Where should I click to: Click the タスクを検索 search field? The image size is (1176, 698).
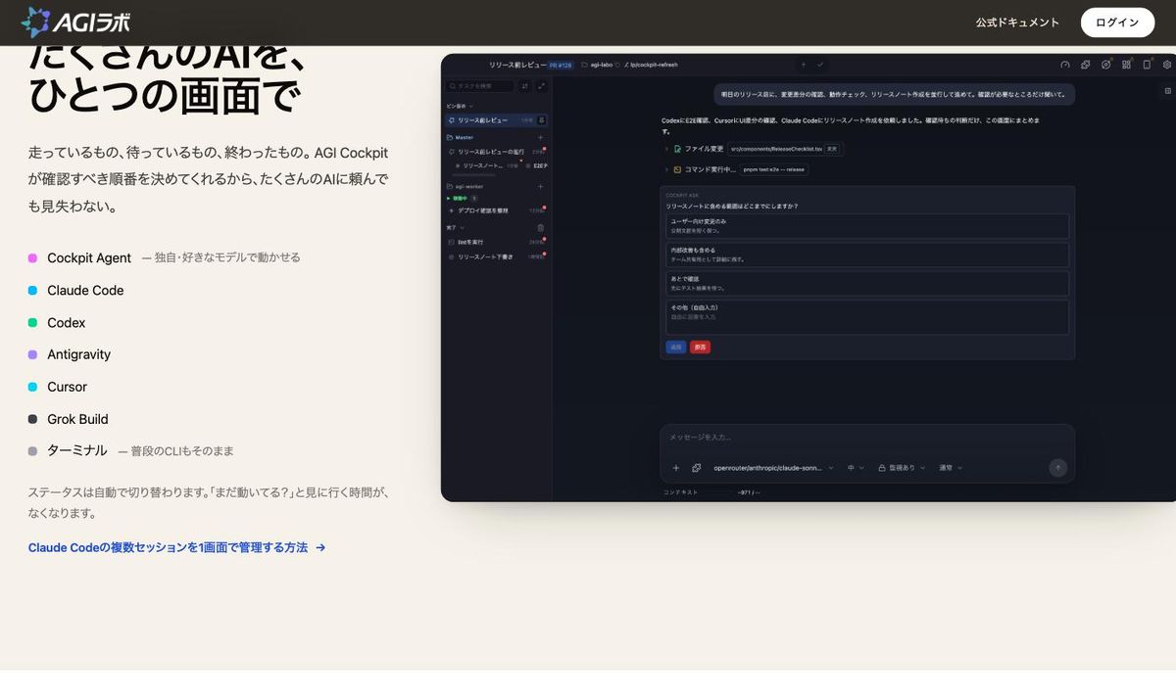click(480, 86)
